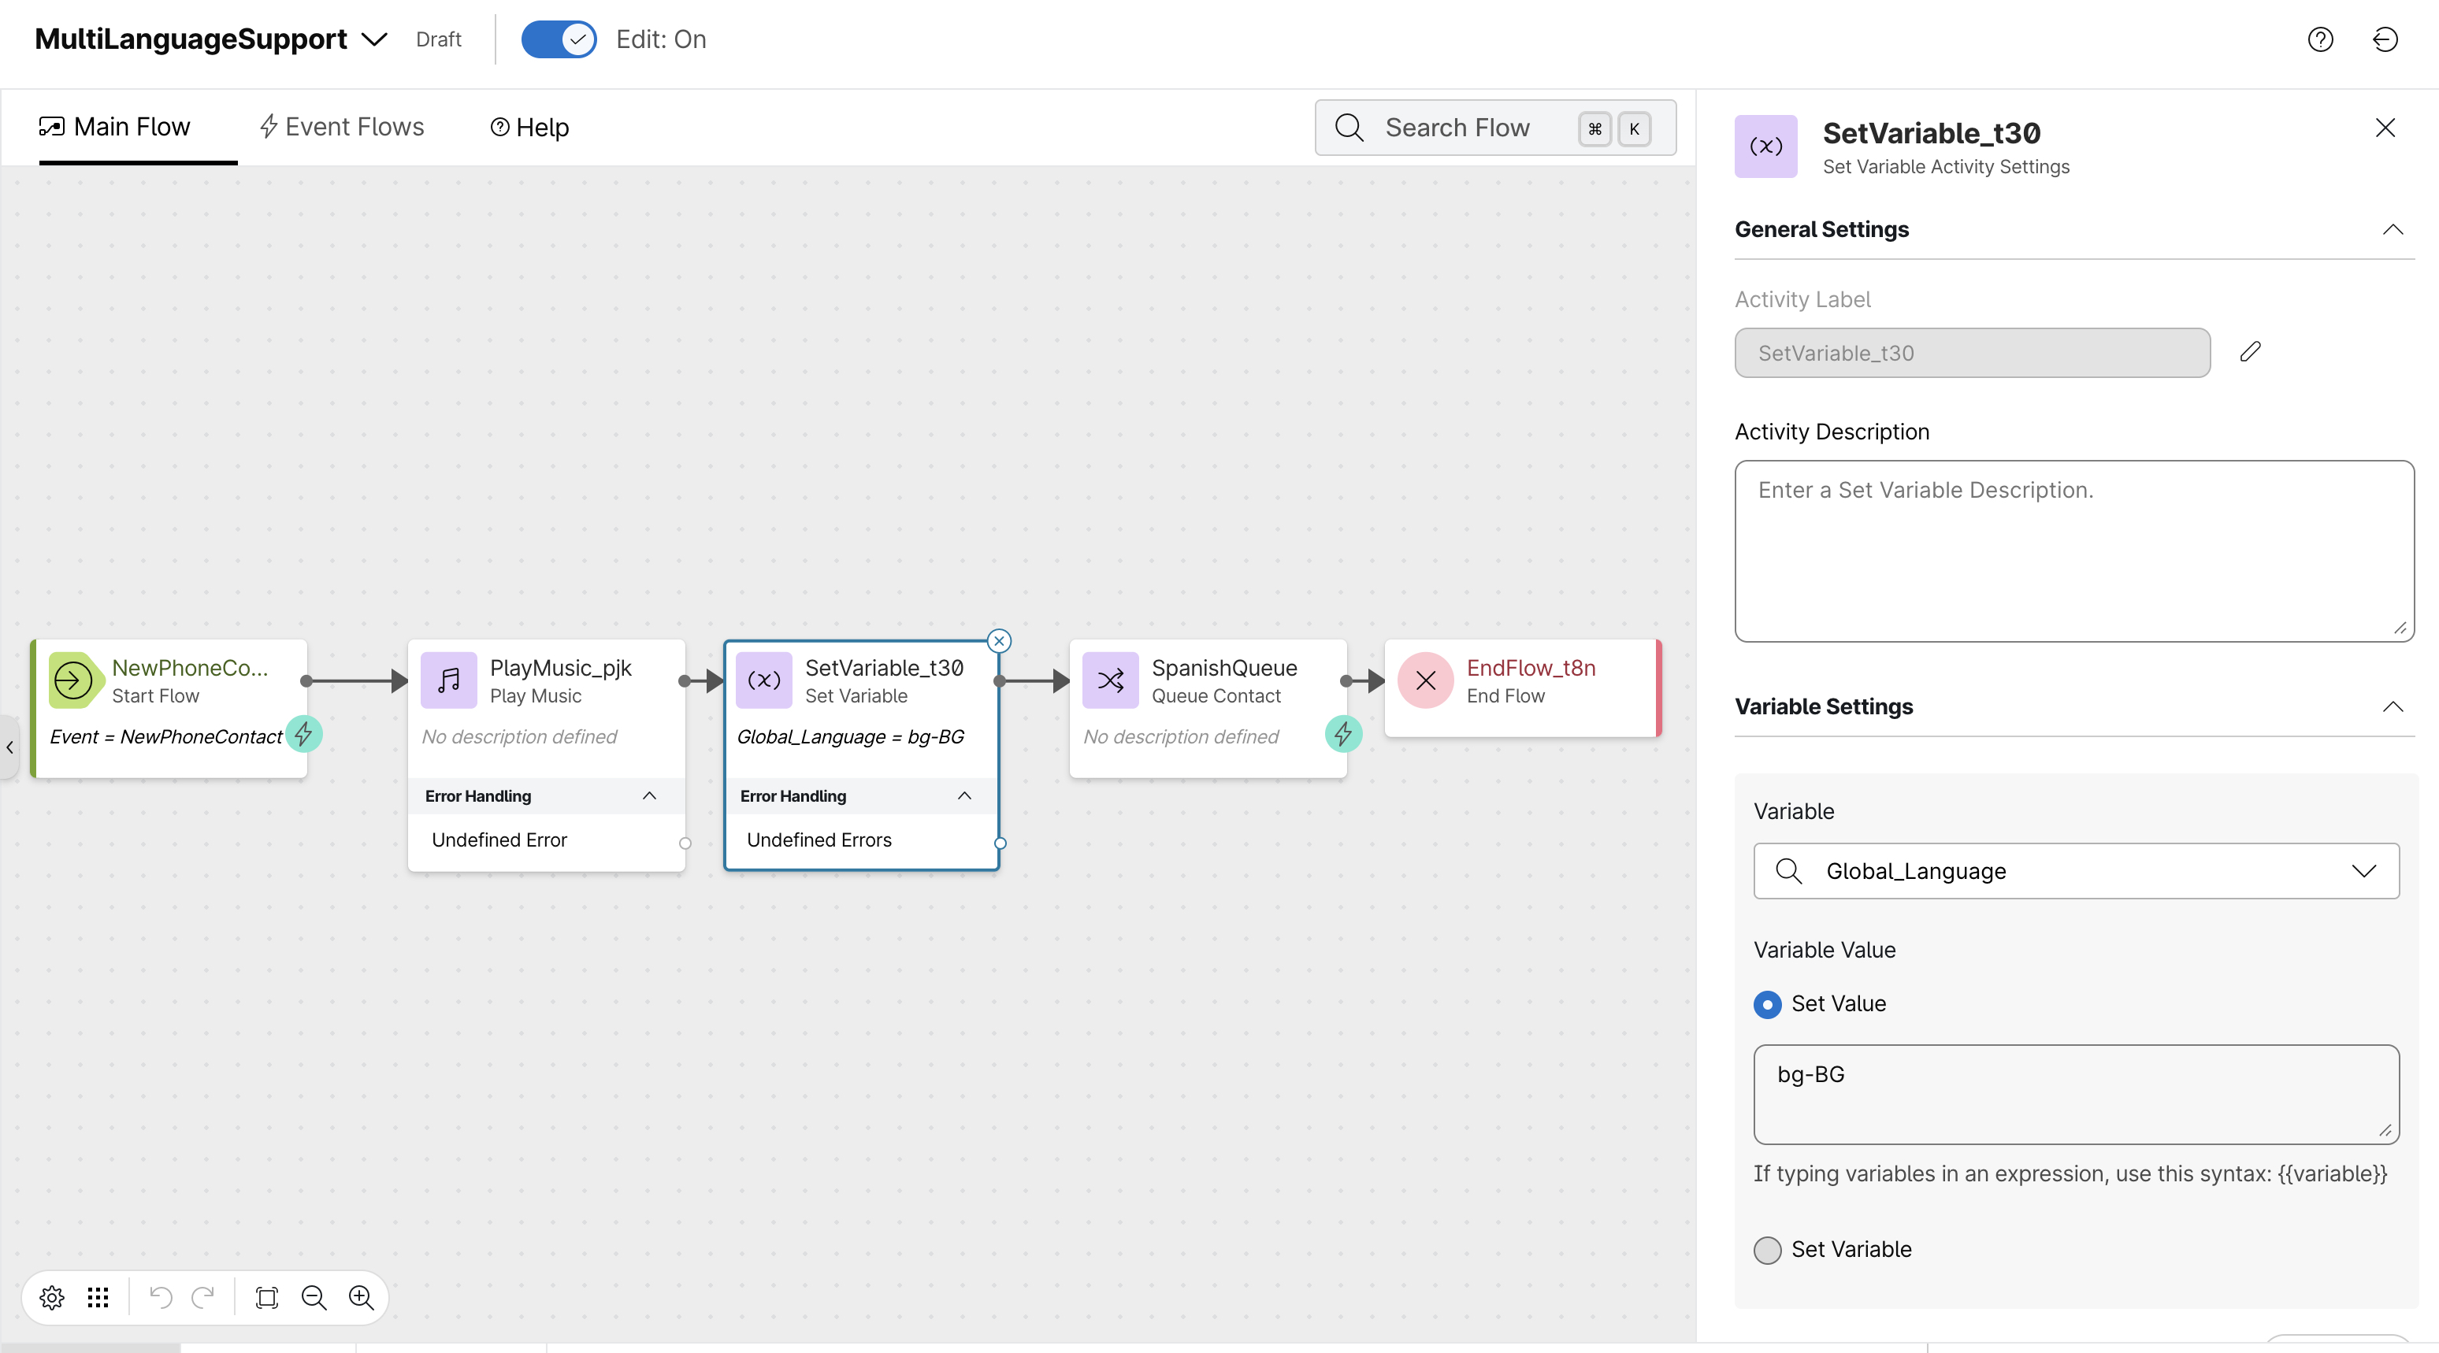Click the fit-to-screen icon
2439x1353 pixels.
(267, 1297)
